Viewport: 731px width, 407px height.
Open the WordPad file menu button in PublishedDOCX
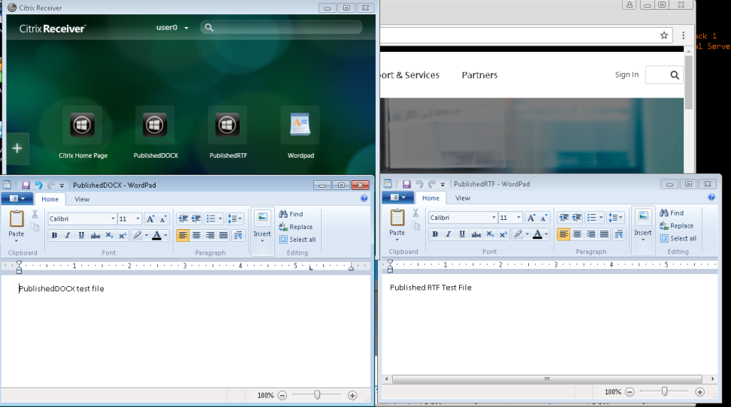(17, 198)
